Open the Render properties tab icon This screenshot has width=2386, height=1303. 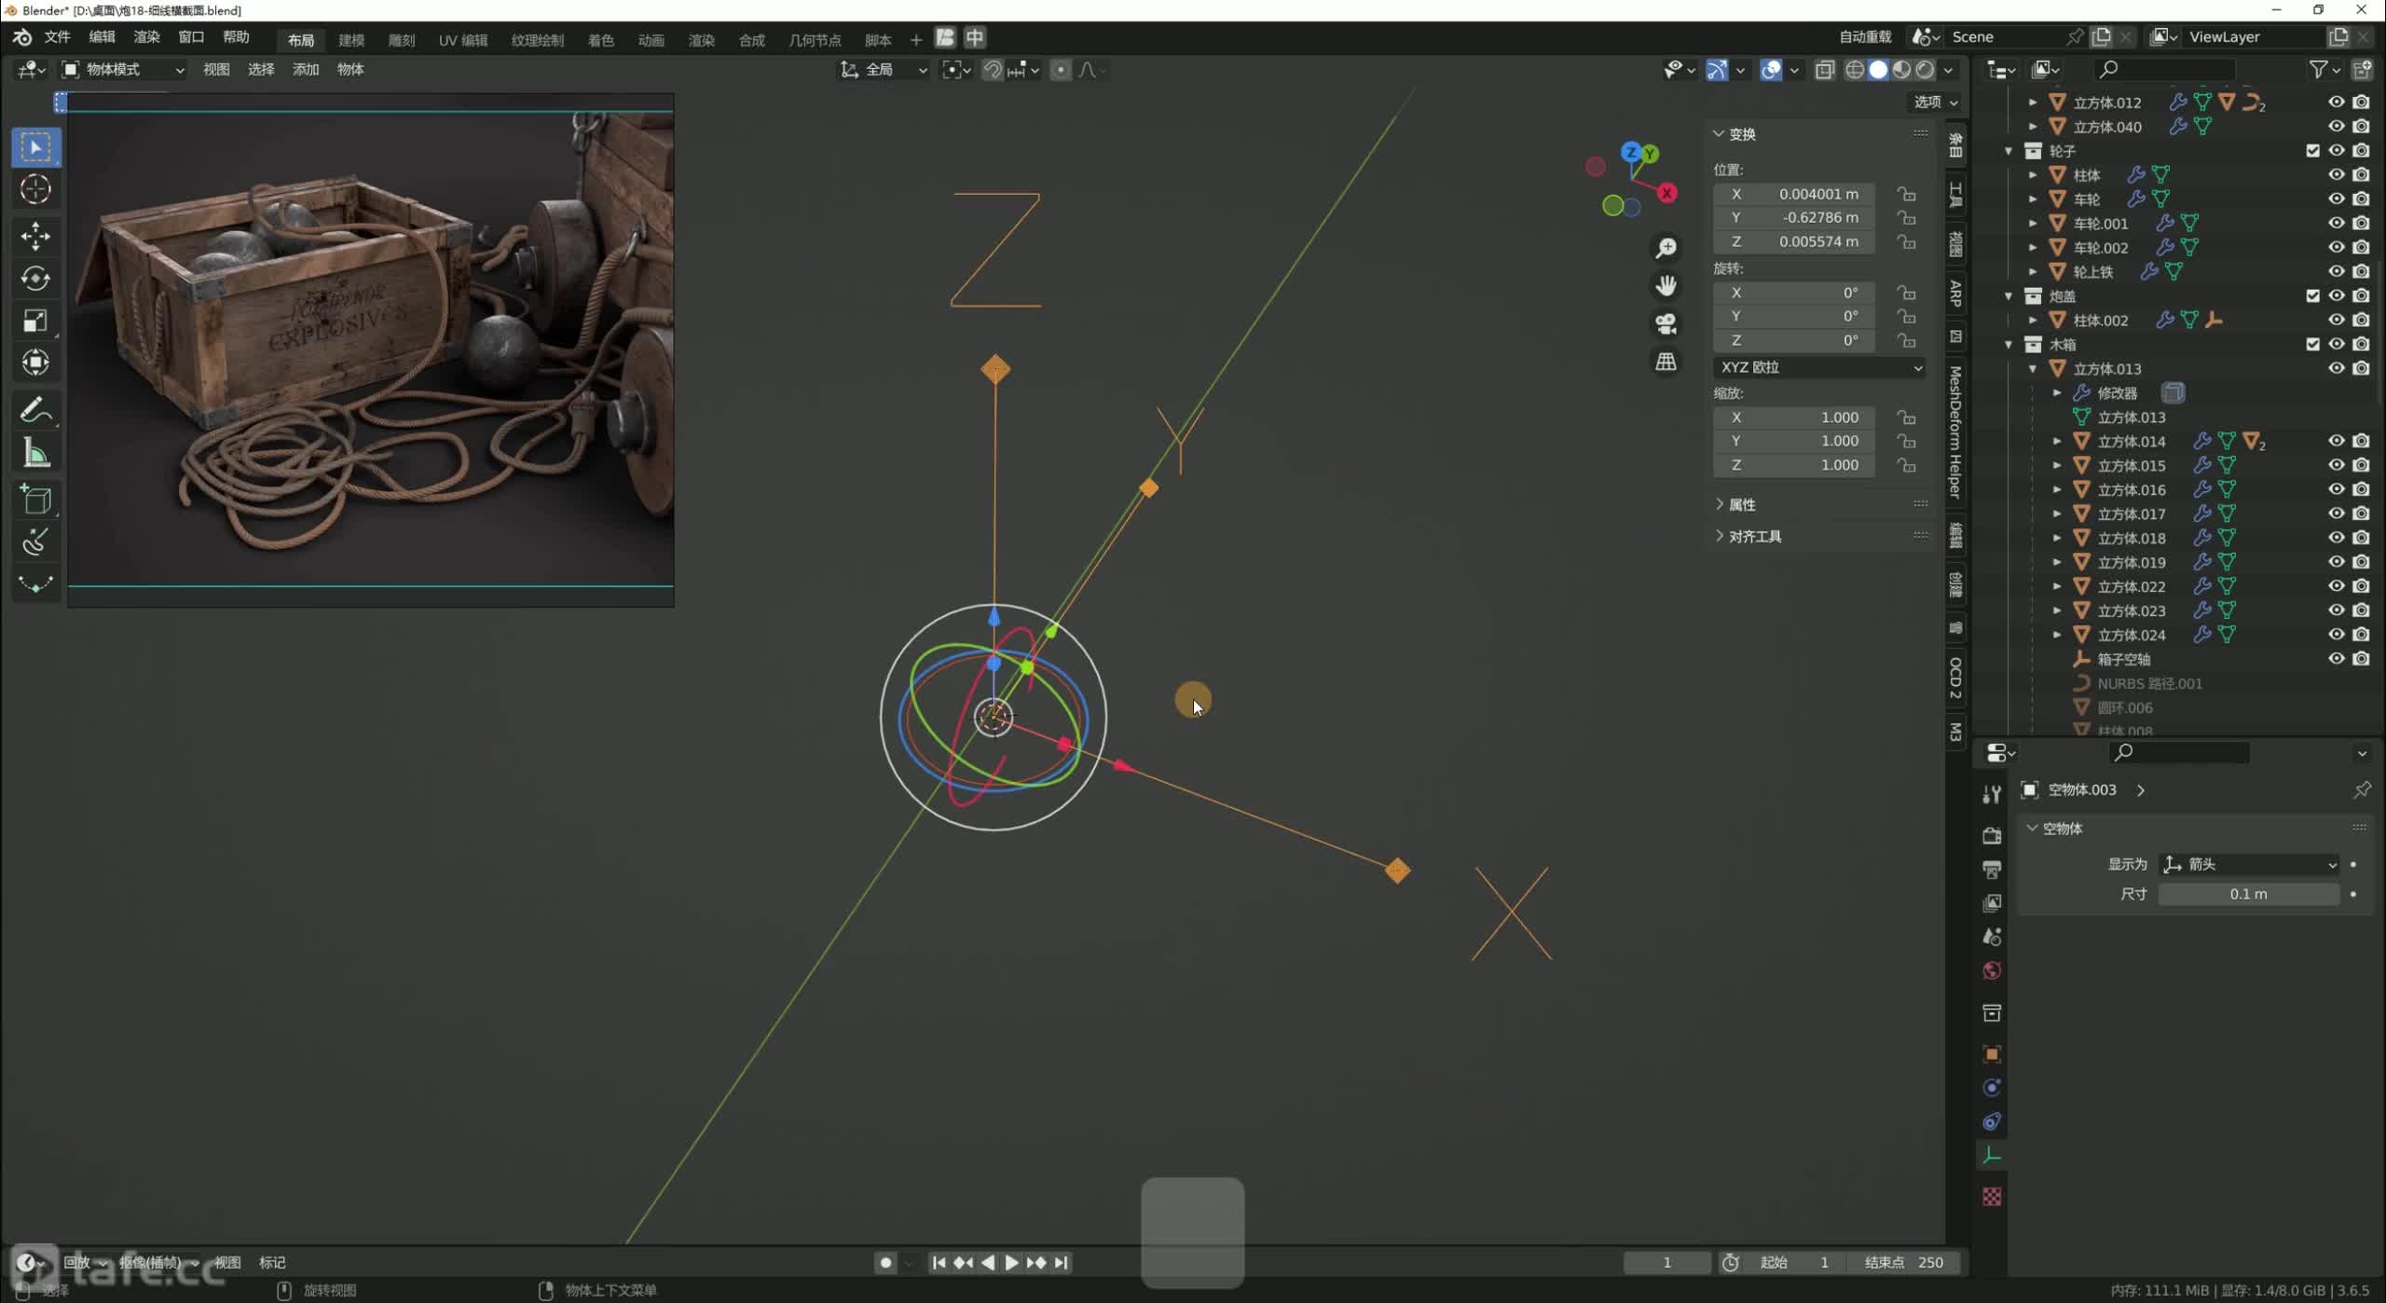(1992, 835)
